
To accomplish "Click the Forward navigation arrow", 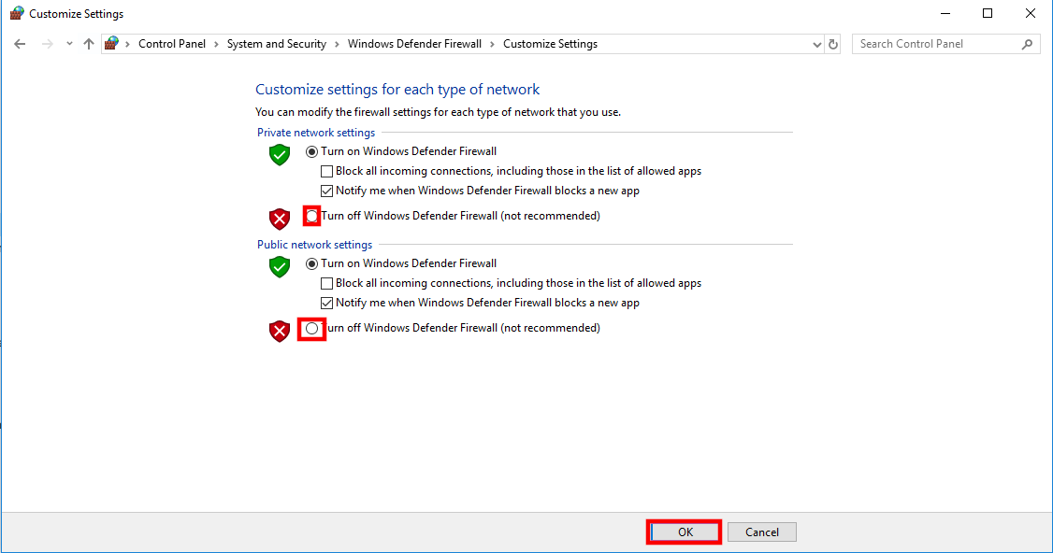I will click(47, 44).
